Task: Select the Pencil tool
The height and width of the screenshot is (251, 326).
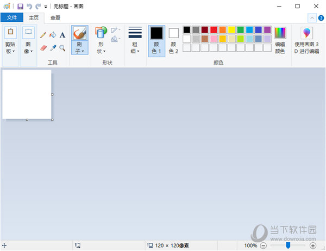Action: 43,35
